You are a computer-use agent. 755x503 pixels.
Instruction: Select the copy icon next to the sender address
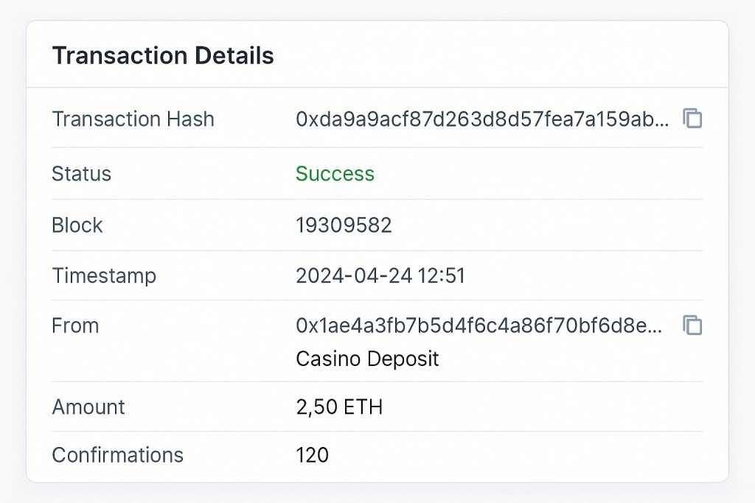692,325
